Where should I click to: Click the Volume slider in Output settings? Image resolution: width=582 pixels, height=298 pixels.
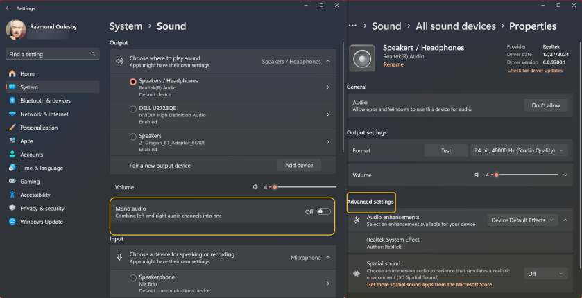tap(527, 175)
